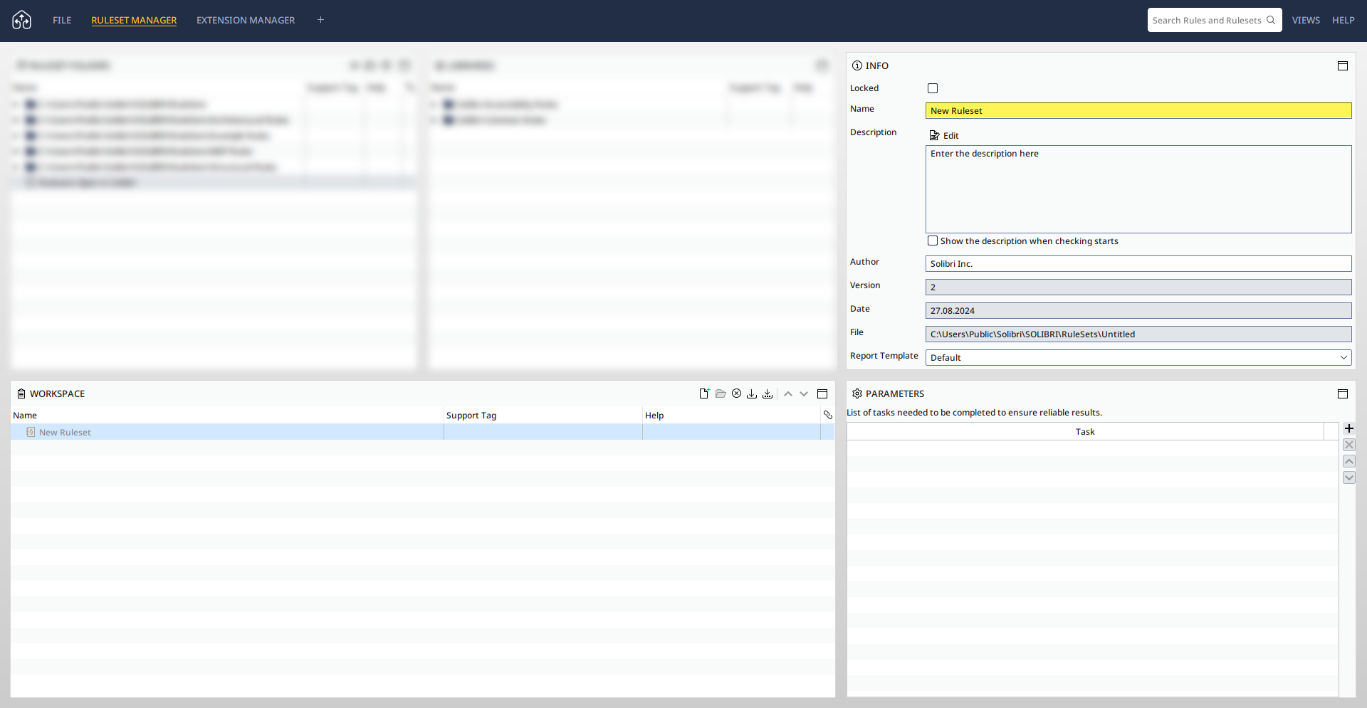This screenshot has width=1367, height=708.
Task: Open a ruleset via folder icon
Action: 721,393
